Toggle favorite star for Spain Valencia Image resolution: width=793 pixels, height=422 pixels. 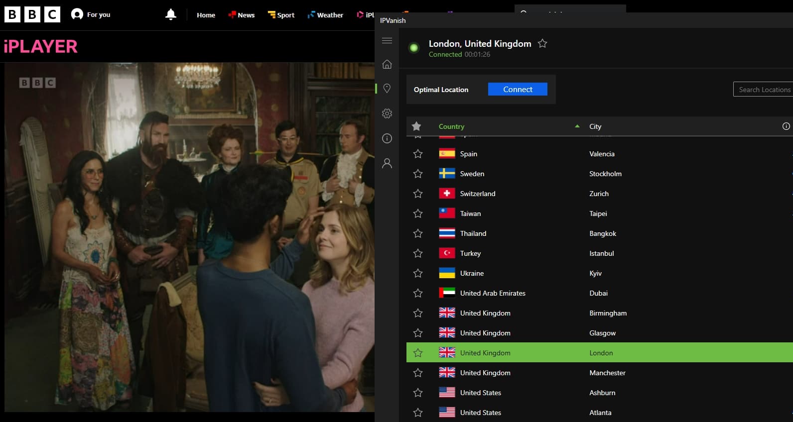pyautogui.click(x=418, y=154)
